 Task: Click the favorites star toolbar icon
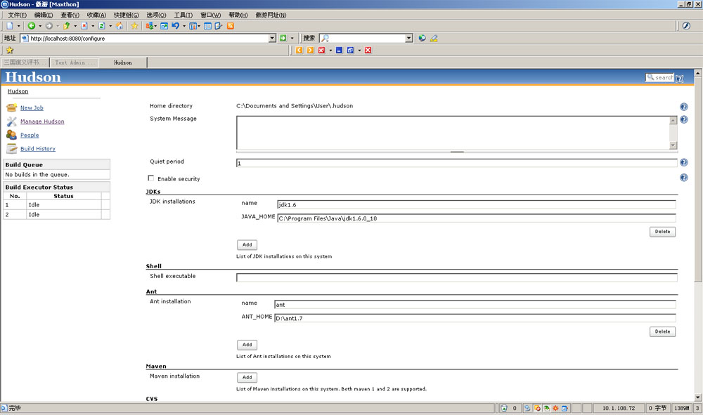(x=134, y=26)
